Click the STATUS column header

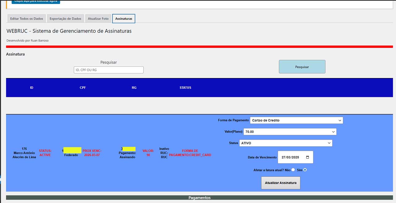coord(185,88)
